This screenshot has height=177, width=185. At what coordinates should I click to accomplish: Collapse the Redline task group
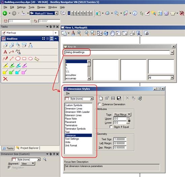pos(56,39)
